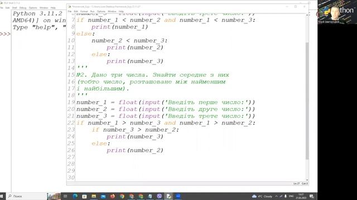Screen dimensions: 357x200
Task: Open Task View from the taskbar
Action: click(x=65, y=196)
